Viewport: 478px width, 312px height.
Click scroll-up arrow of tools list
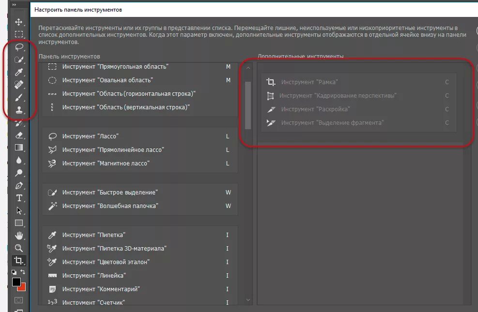coord(248,68)
